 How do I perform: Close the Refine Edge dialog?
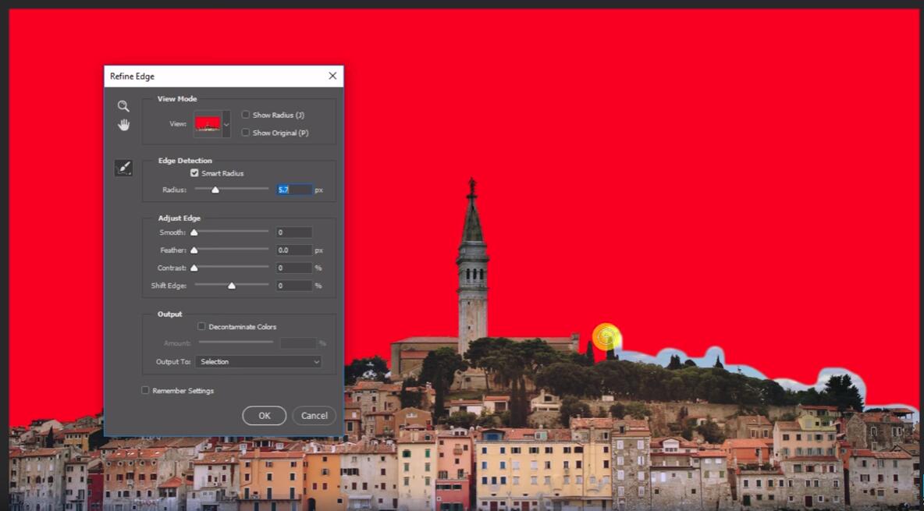click(x=332, y=76)
